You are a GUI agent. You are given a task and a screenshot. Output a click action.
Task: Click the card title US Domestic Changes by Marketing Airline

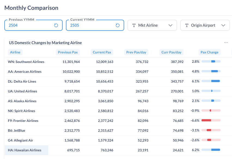[x=45, y=43]
